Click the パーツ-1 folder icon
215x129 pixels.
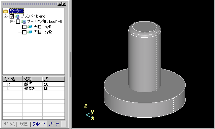coord(5,11)
